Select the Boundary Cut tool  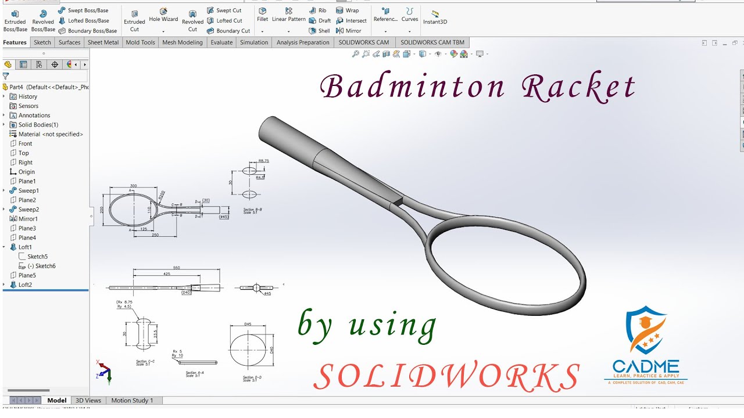pos(228,31)
